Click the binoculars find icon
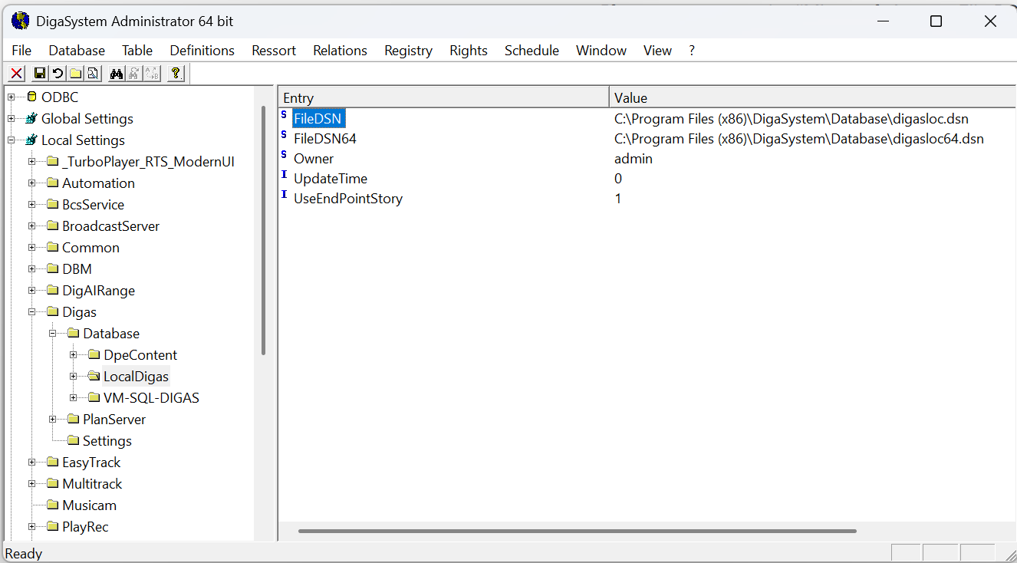1017x563 pixels. coord(117,74)
